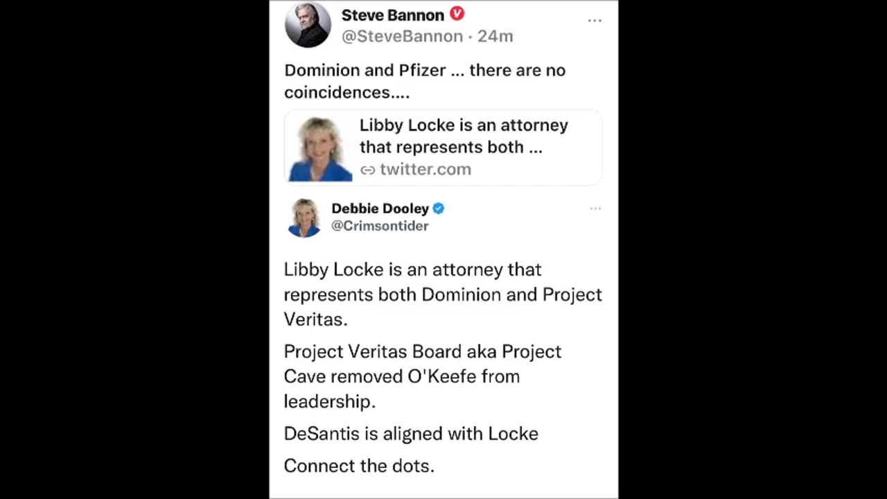The image size is (887, 499).
Task: Open the "Libby Locke is an attorney" card title
Action: tap(463, 136)
